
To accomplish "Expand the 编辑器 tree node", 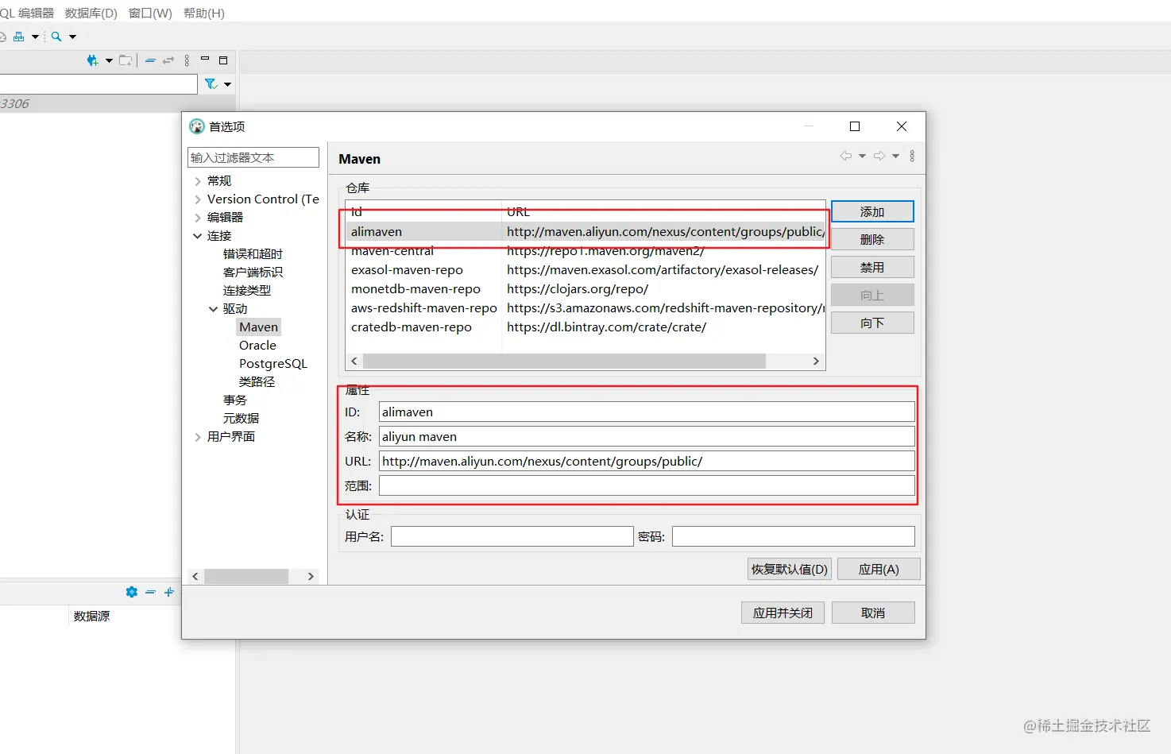I will 198,218.
